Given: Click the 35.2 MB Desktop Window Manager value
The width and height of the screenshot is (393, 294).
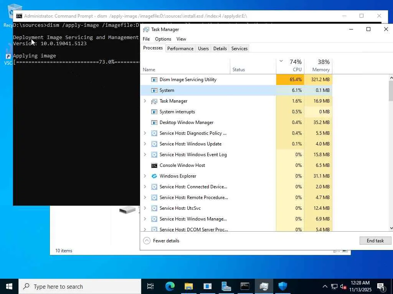Looking at the screenshot, I should [318, 122].
